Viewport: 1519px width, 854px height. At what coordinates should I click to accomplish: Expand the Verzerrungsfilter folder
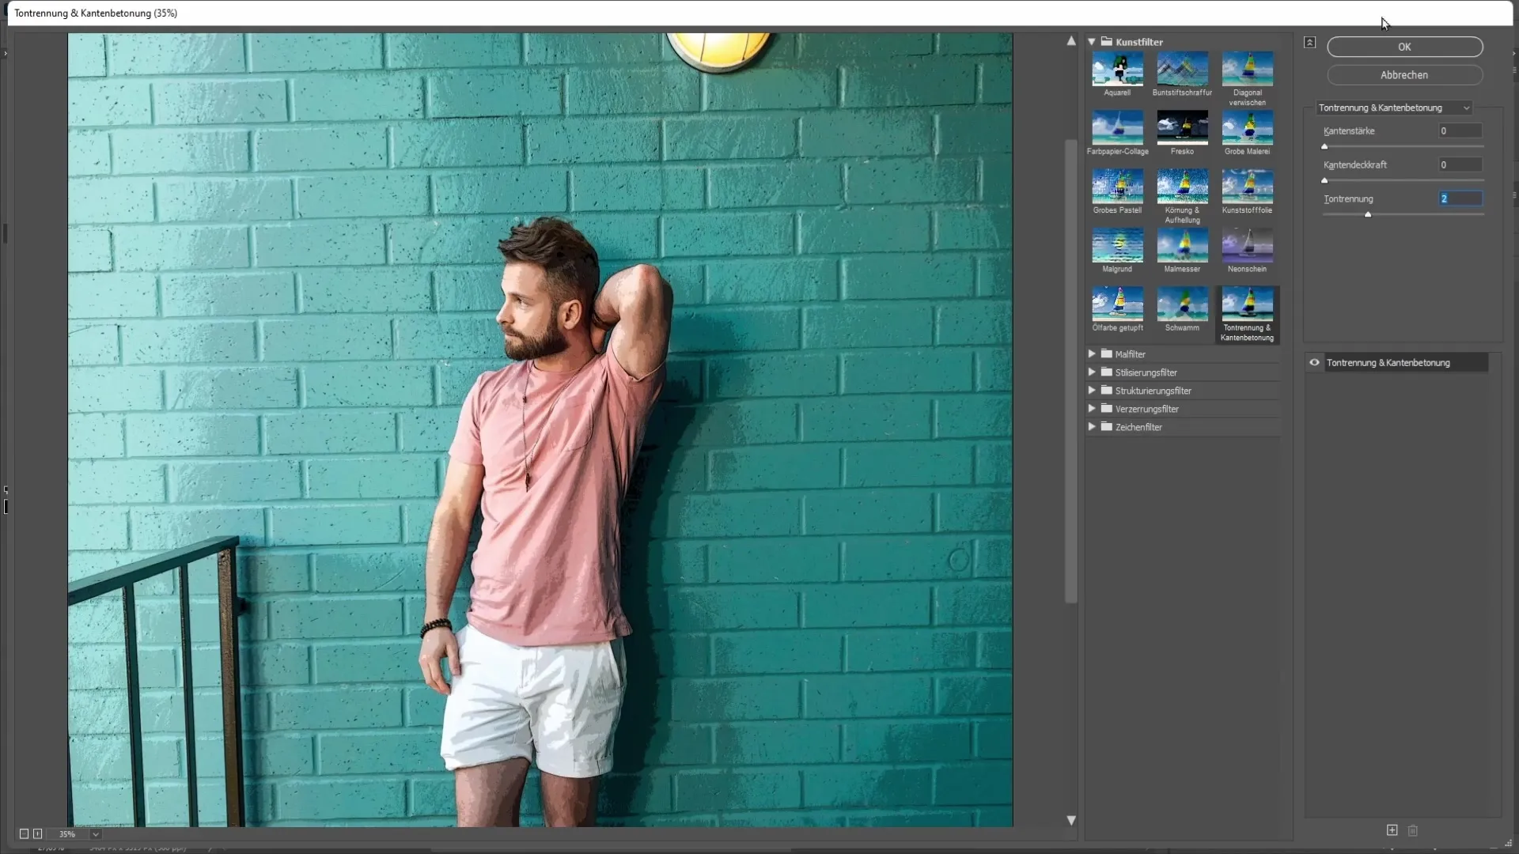1092,408
